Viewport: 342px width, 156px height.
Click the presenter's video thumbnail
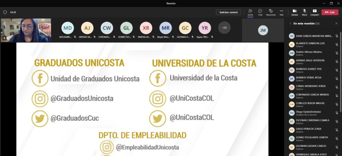coord(26,30)
